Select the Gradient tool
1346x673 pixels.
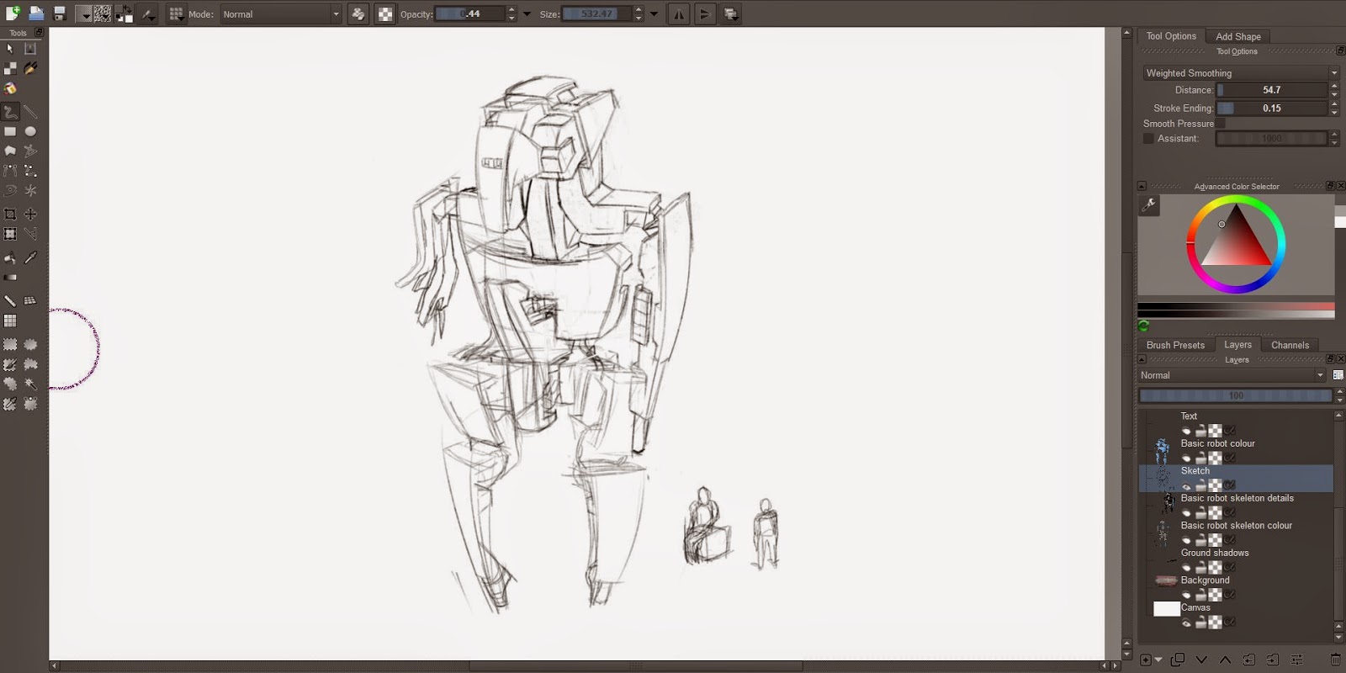[x=10, y=277]
